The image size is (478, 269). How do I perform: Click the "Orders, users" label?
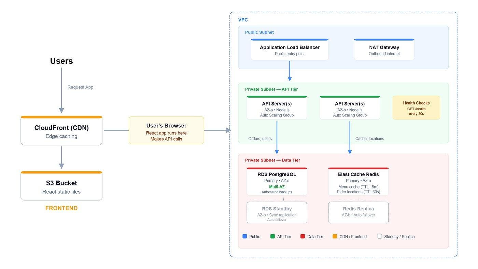(x=260, y=139)
